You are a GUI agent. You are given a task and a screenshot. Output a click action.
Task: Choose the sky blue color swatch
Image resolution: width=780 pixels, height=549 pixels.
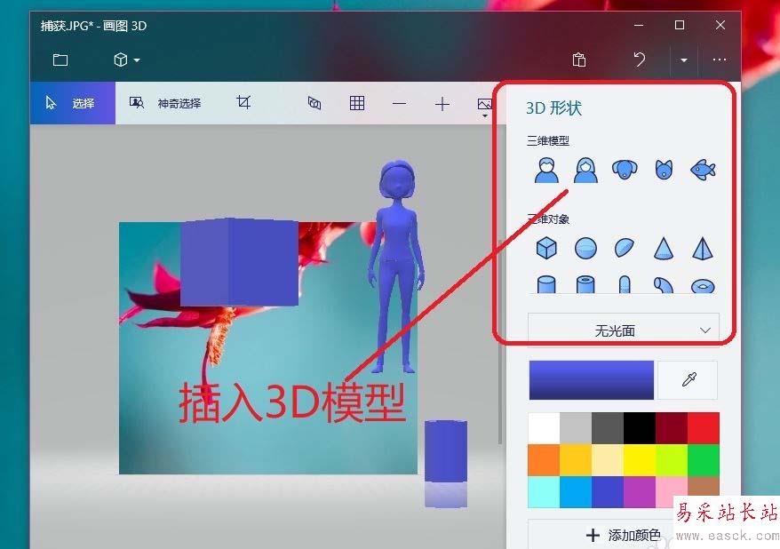point(576,492)
